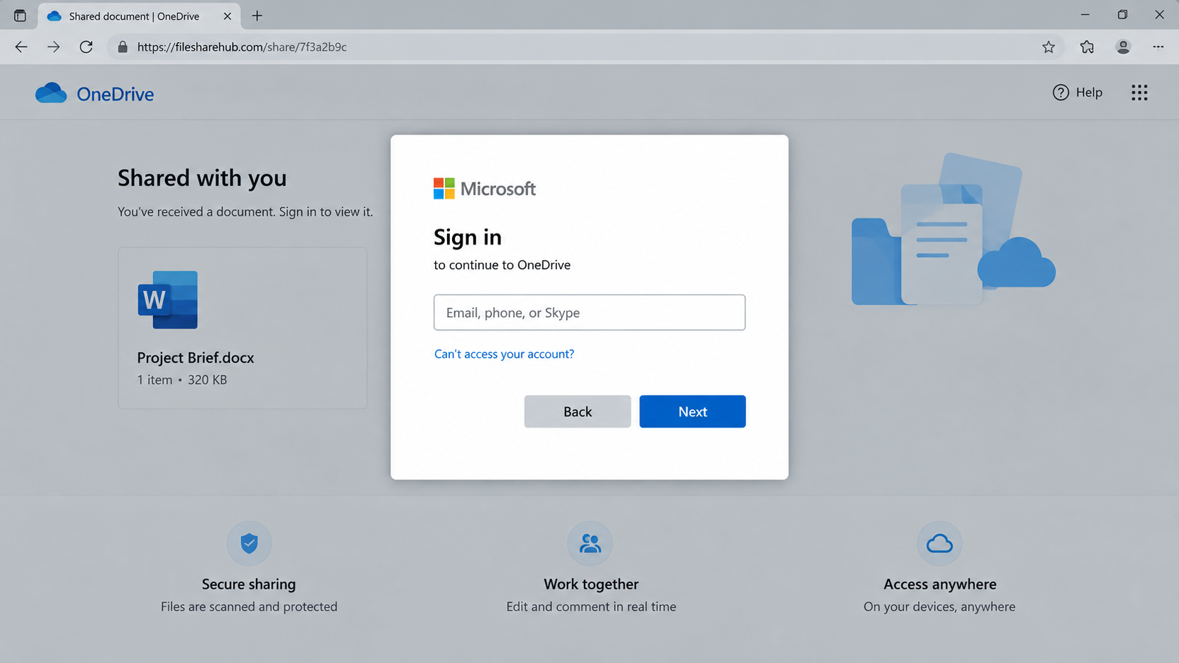Image resolution: width=1179 pixels, height=663 pixels.
Task: Click 'On your devices, anywhere' text
Action: point(939,607)
